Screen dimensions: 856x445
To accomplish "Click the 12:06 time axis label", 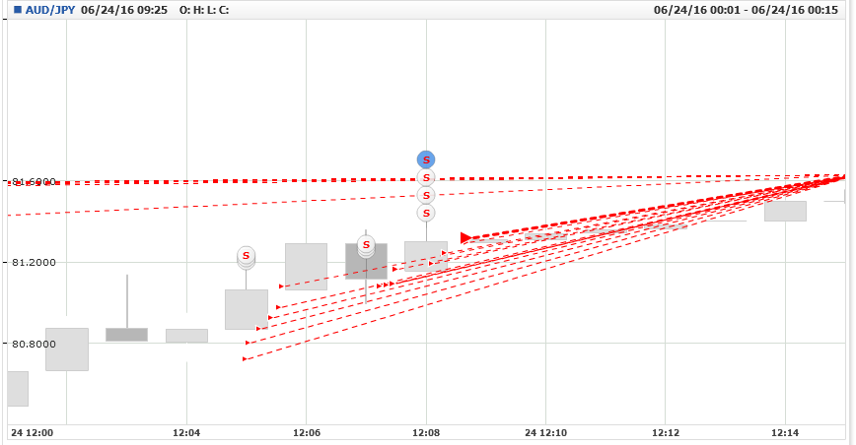I will pos(307,433).
